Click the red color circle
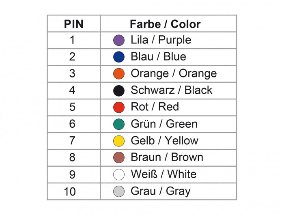The width and height of the screenshot is (284, 215). (x=118, y=107)
